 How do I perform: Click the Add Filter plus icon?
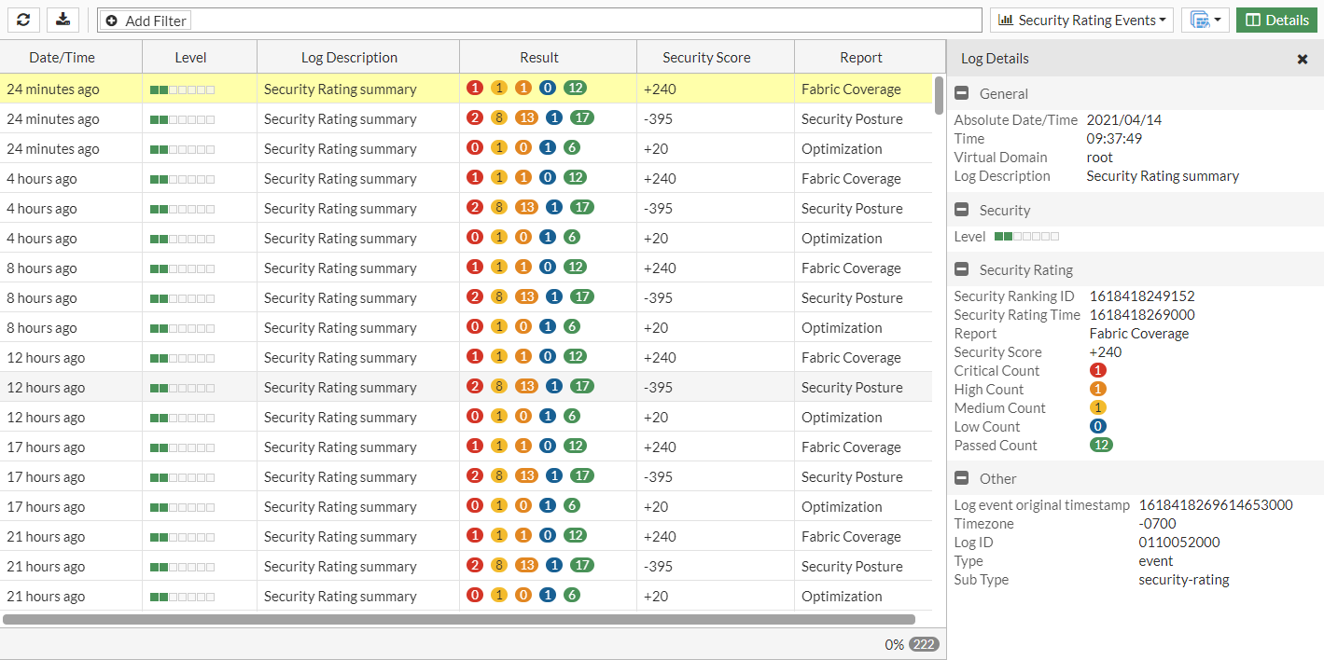[x=112, y=20]
